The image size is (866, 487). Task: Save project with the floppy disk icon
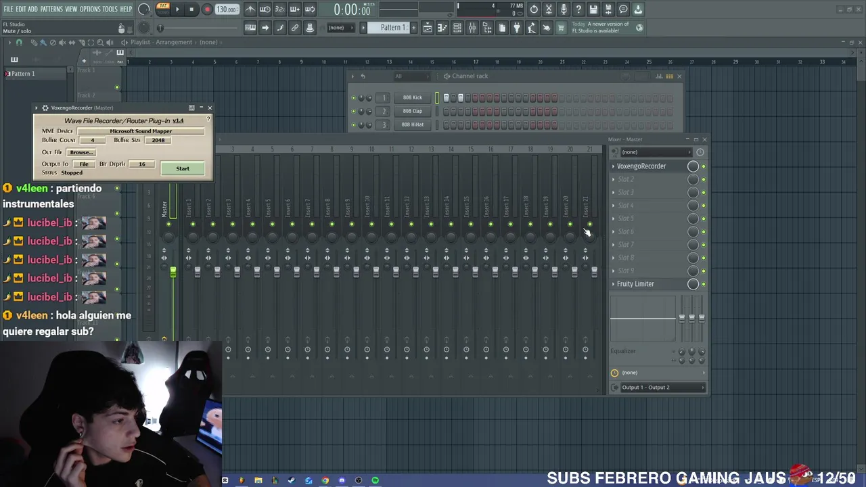593,9
